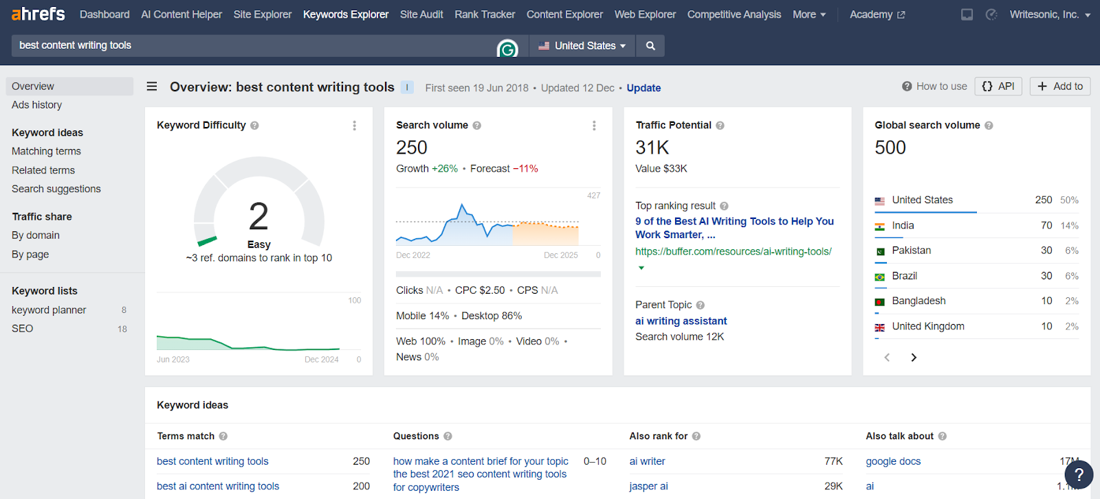Image resolution: width=1100 pixels, height=499 pixels.
Task: Click the monitor icon in top bar
Action: [967, 14]
